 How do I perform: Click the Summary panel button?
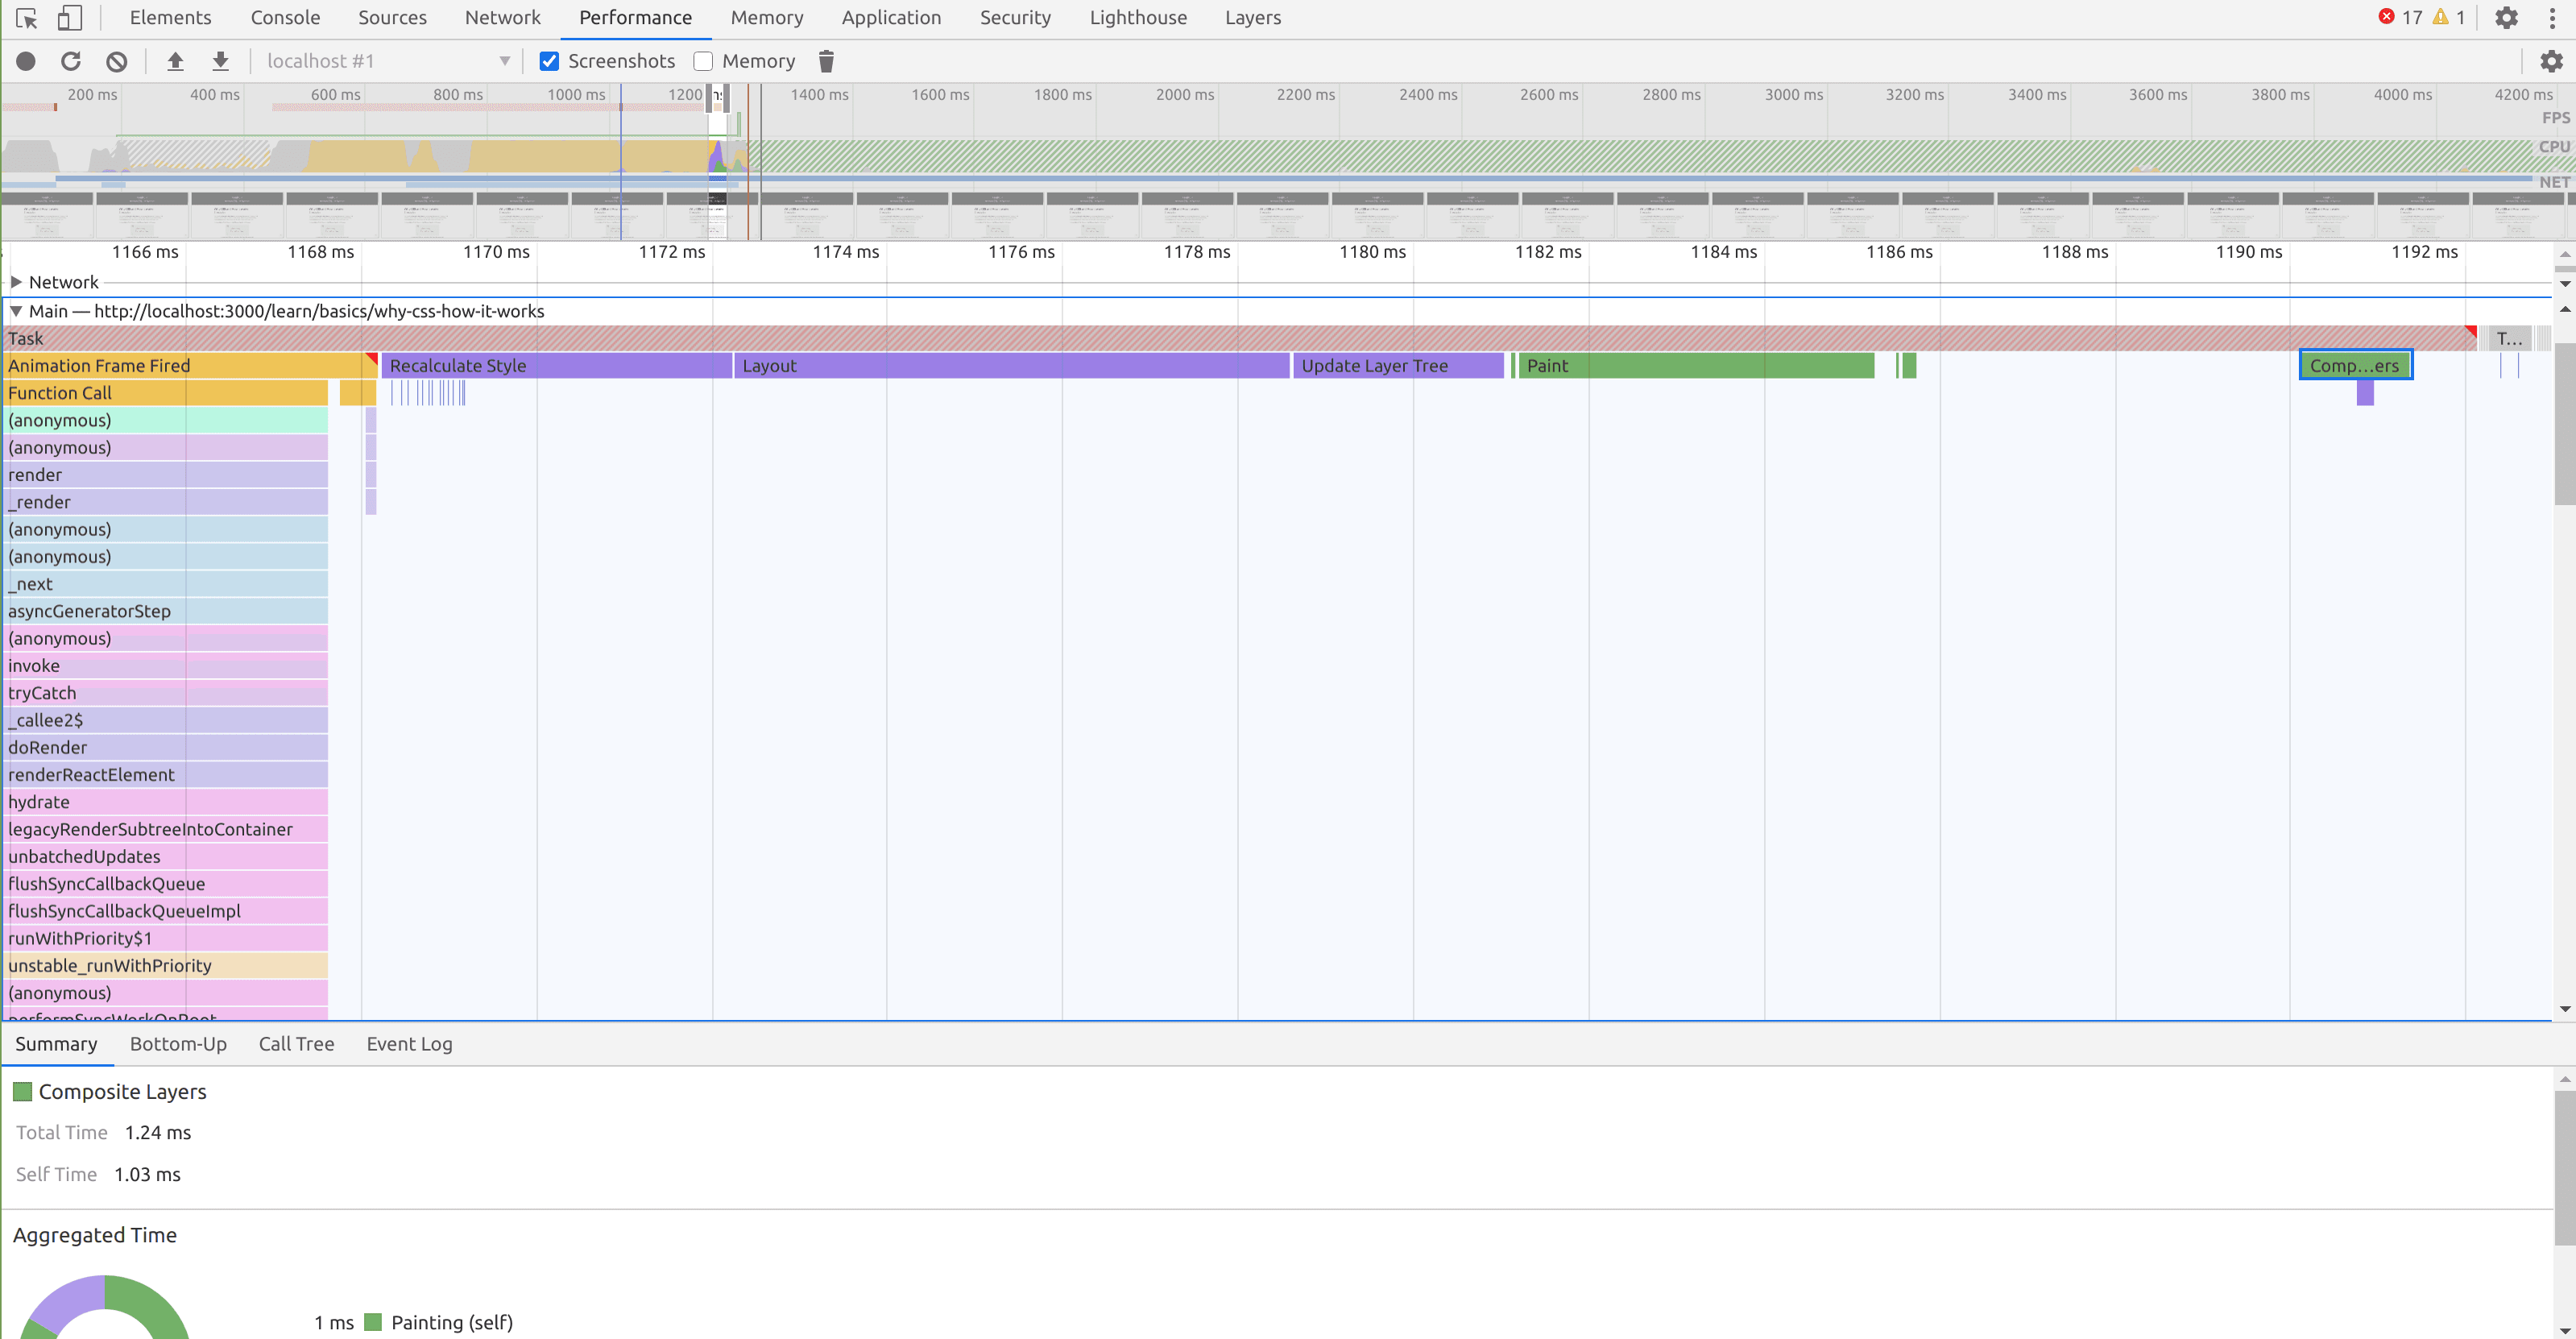[x=56, y=1043]
